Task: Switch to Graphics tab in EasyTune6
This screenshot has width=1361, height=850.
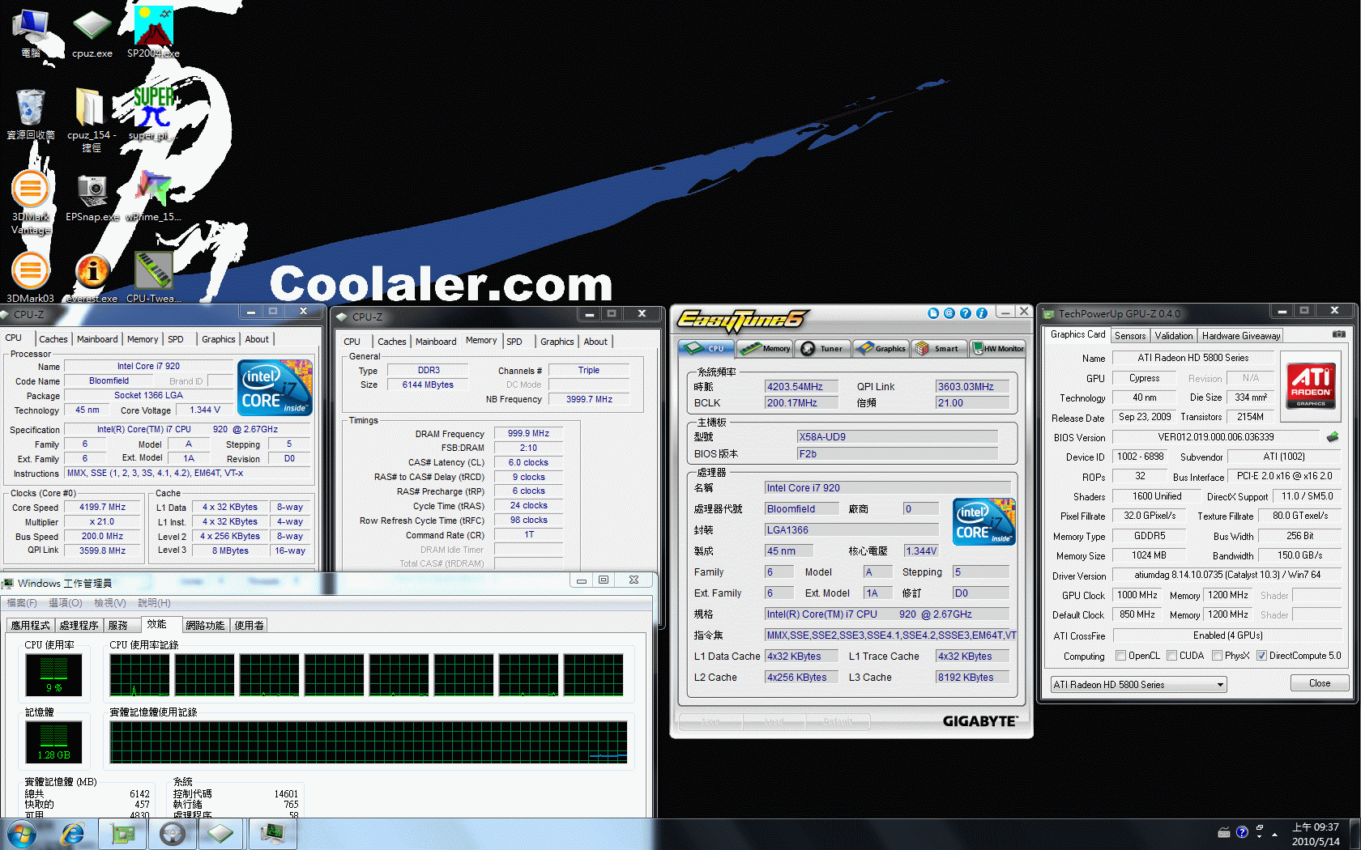Action: coord(881,348)
